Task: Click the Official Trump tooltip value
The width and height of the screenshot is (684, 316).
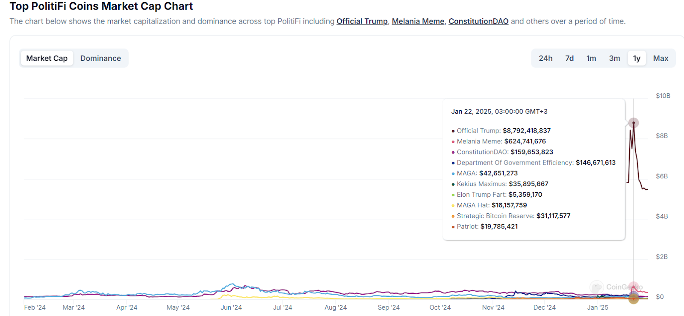Action: pos(527,131)
